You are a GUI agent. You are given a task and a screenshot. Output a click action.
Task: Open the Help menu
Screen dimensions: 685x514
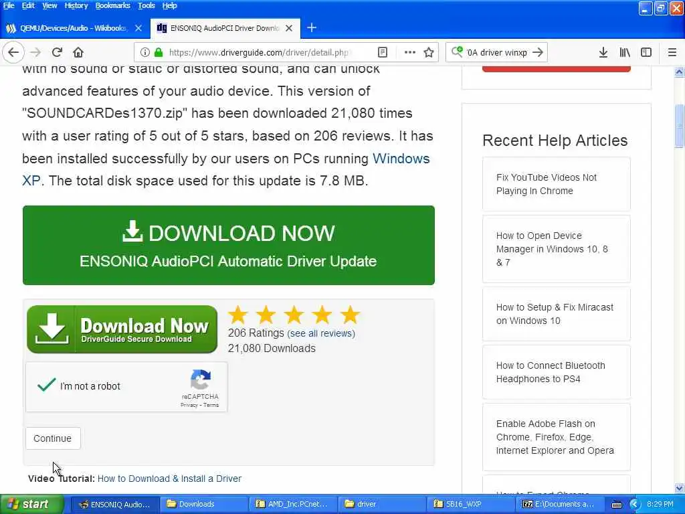[169, 5]
